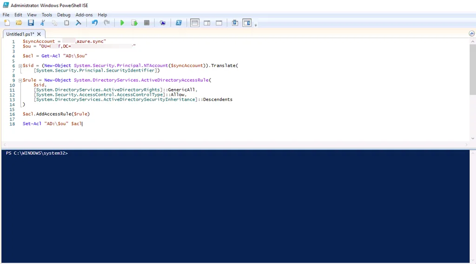This screenshot has width=476, height=264.
Task: Open the Add-ons menu
Action: [x=84, y=14]
